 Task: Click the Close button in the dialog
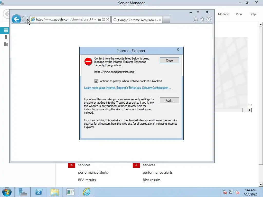pyautogui.click(x=170, y=61)
